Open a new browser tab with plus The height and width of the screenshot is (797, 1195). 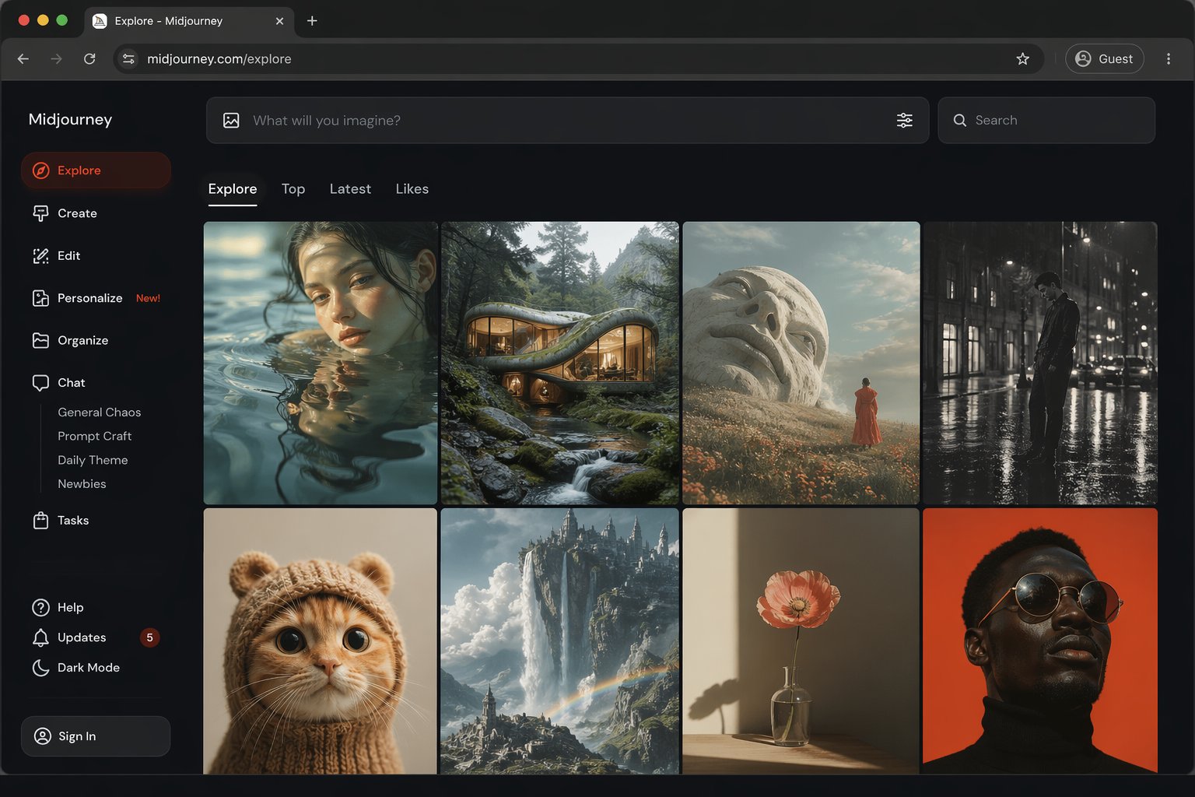[x=312, y=21]
